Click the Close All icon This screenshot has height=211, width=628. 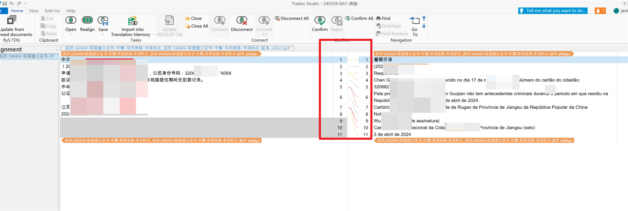pos(188,26)
